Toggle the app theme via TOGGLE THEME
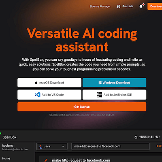Viewport: 162px width, 162px height. (147, 137)
